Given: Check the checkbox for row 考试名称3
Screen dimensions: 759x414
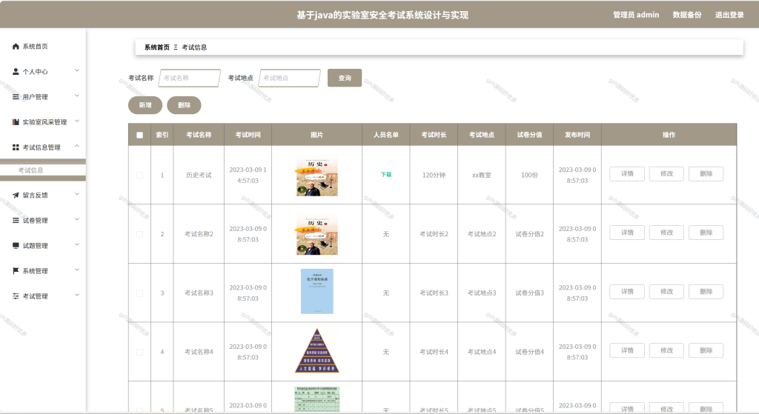Looking at the screenshot, I should 140,293.
